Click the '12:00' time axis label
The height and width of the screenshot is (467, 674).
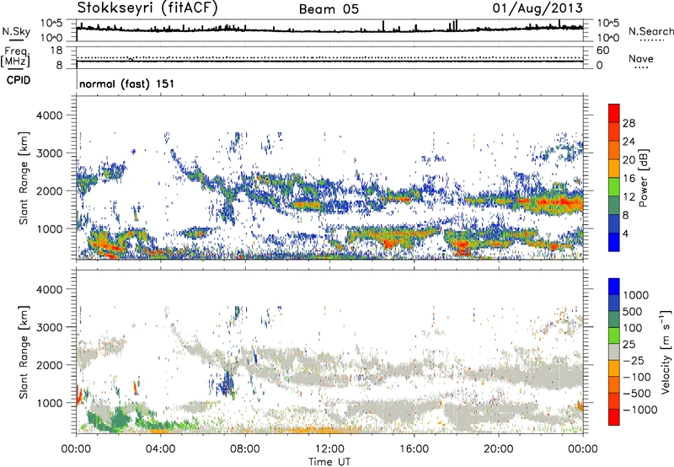329,449
